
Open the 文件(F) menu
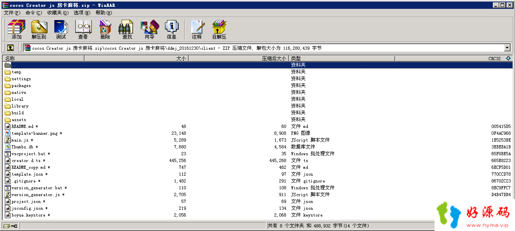pyautogui.click(x=12, y=13)
